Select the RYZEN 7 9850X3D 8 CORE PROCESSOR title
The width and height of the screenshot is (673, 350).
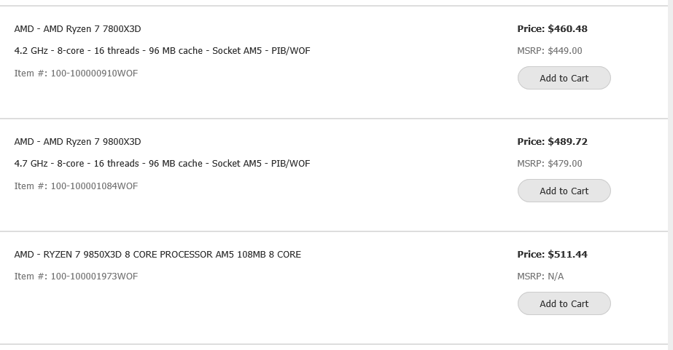(x=157, y=255)
